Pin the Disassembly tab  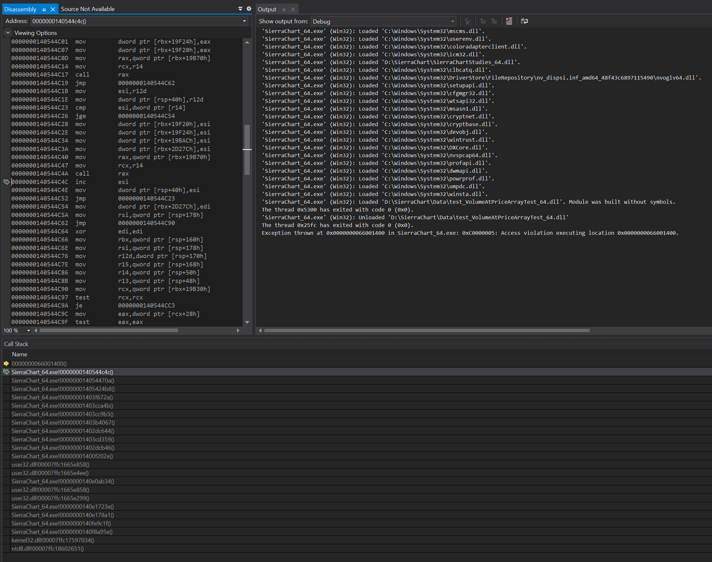44,10
